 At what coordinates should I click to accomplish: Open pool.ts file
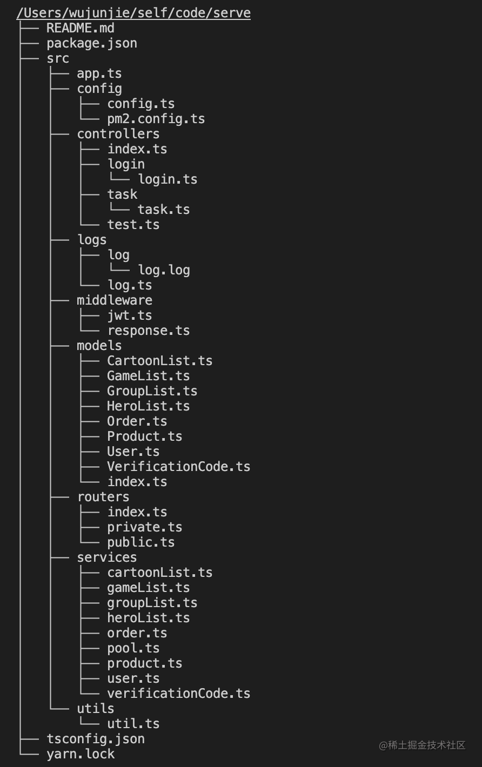click(133, 648)
